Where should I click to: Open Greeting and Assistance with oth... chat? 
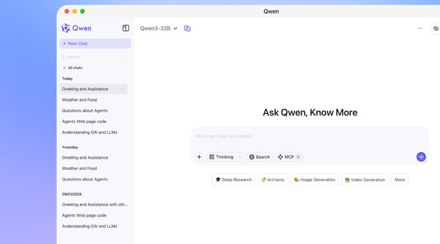(95, 204)
